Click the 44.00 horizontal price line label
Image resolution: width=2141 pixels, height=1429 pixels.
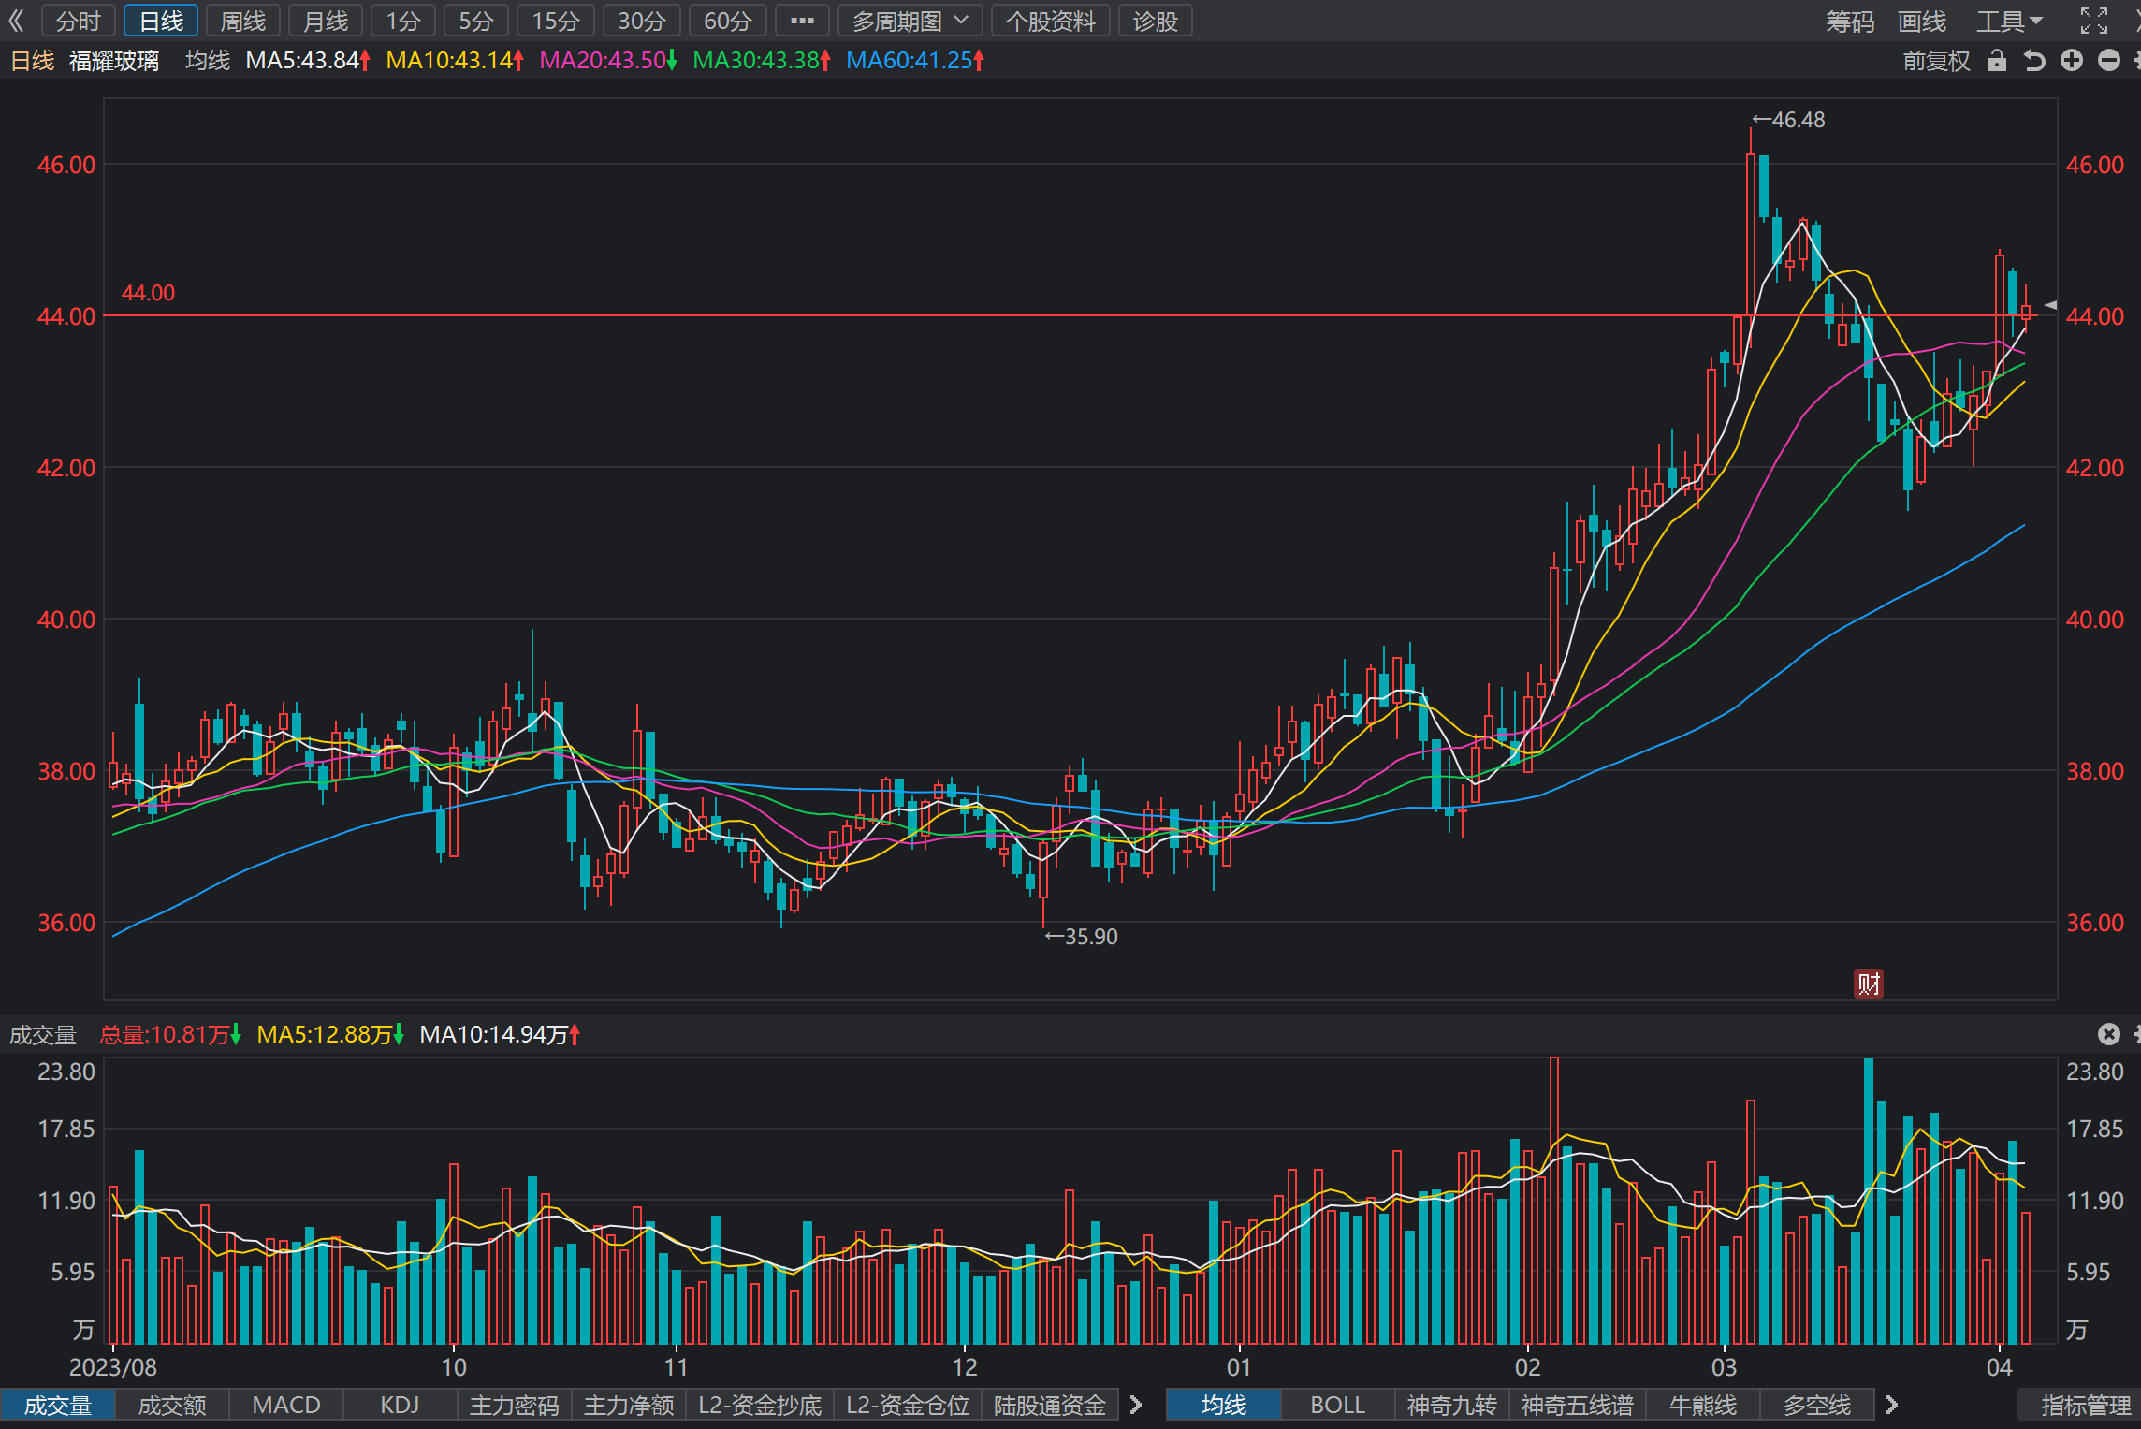[x=148, y=293]
